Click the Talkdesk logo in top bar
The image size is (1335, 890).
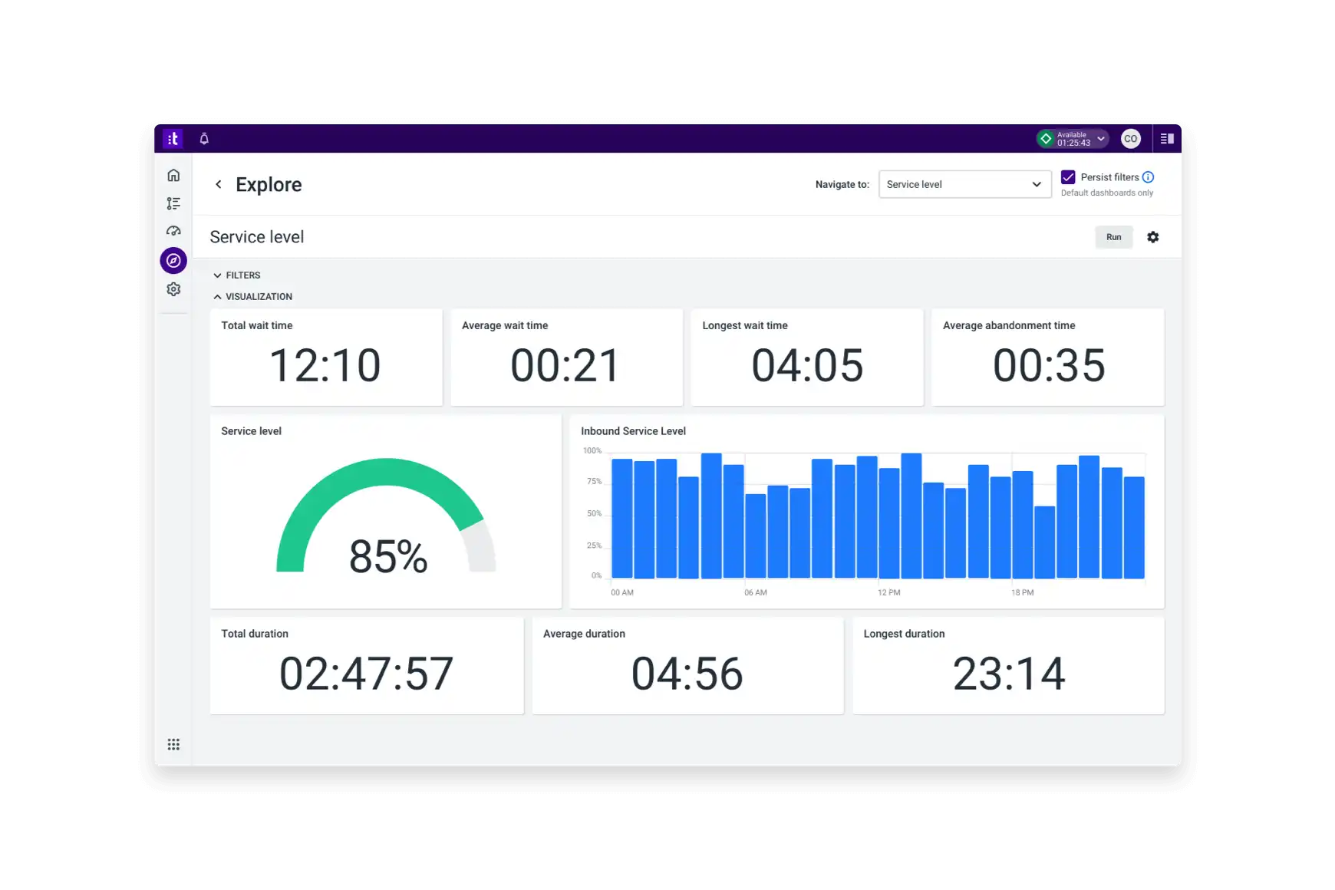pyautogui.click(x=172, y=138)
